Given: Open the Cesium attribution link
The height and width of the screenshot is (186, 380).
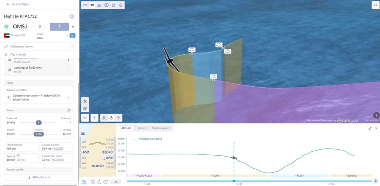Looking at the screenshot, I should pos(348,120).
